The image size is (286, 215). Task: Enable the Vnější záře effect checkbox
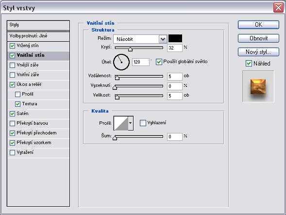tap(13, 65)
